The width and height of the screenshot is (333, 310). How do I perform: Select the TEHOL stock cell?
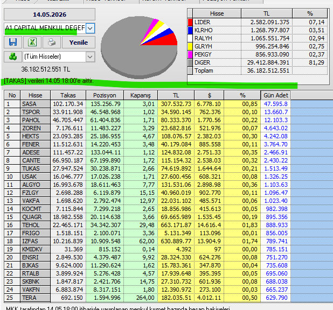pos(36,225)
